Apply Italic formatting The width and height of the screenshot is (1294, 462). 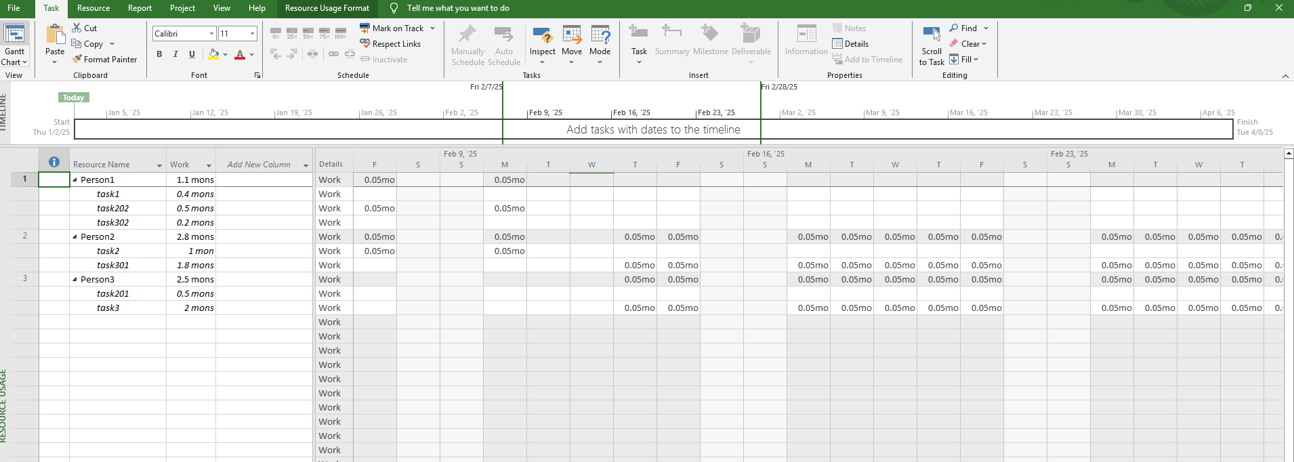175,54
